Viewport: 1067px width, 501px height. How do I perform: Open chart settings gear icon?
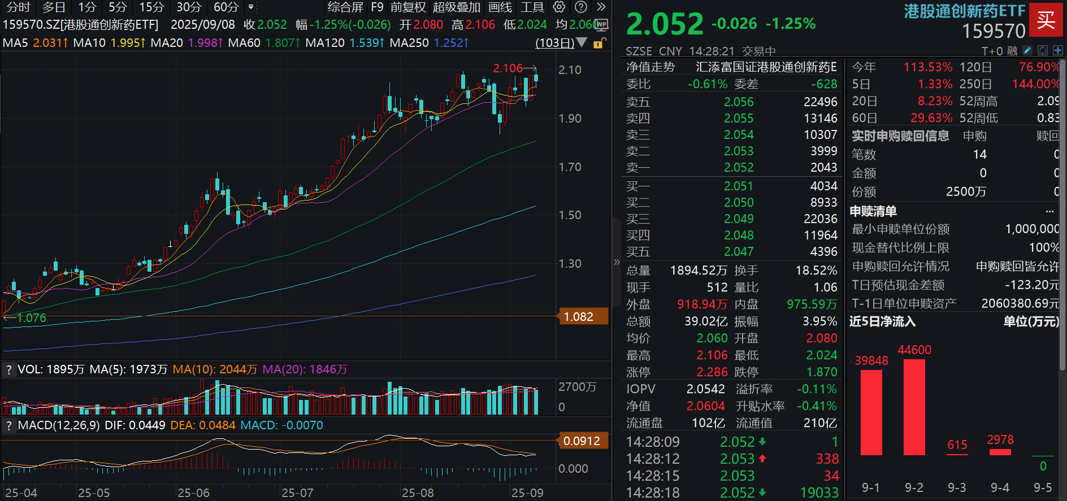559,7
